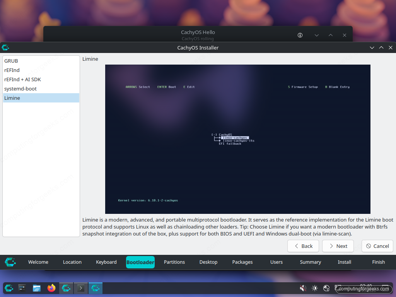Select the highlighted Limine entry
The height and width of the screenshot is (297, 396).
[41, 98]
